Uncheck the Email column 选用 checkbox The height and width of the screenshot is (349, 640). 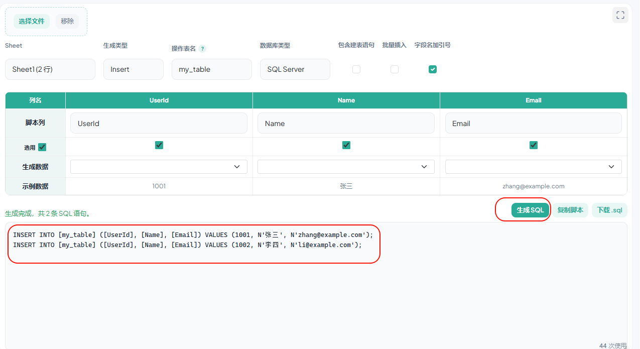[x=534, y=145]
